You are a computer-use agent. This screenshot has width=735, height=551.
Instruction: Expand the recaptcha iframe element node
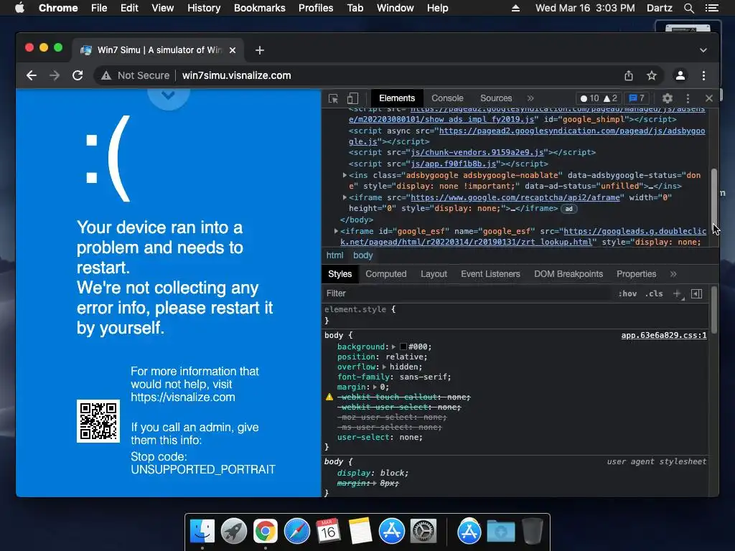pos(345,197)
